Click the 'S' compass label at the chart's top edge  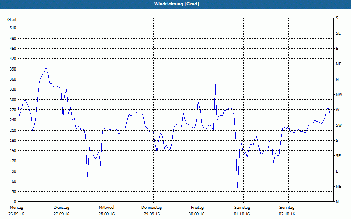point(337,18)
